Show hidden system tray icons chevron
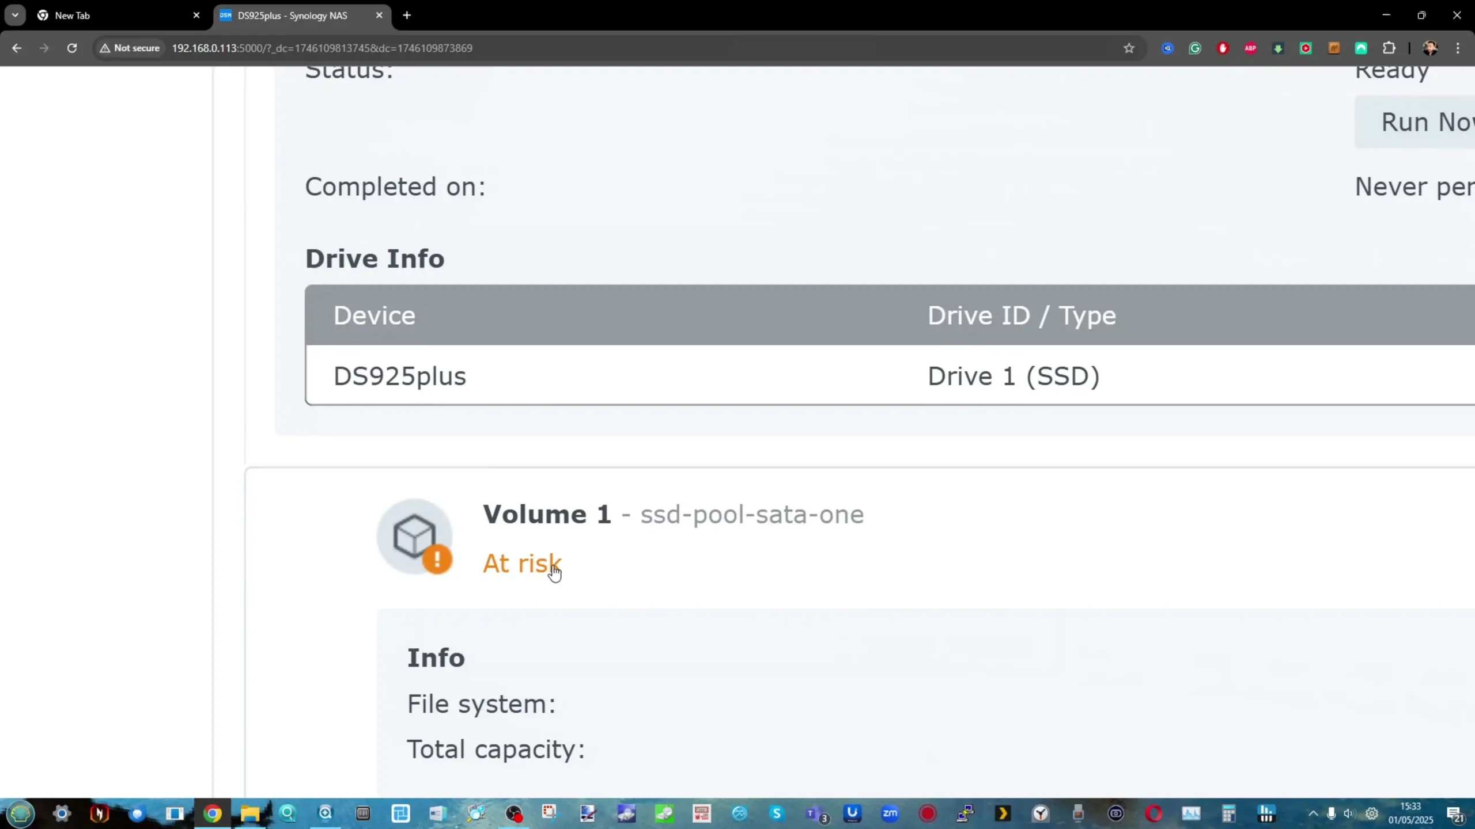Viewport: 1475px width, 829px height. click(x=1313, y=813)
